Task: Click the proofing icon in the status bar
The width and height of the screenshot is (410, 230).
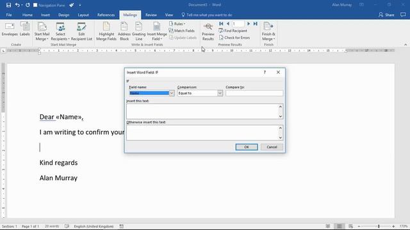Action: (67, 226)
